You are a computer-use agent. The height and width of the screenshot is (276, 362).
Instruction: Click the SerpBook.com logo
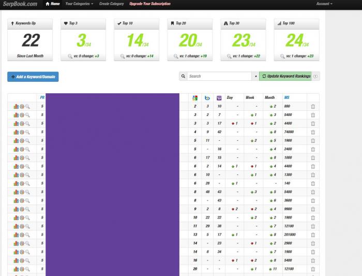20,4
